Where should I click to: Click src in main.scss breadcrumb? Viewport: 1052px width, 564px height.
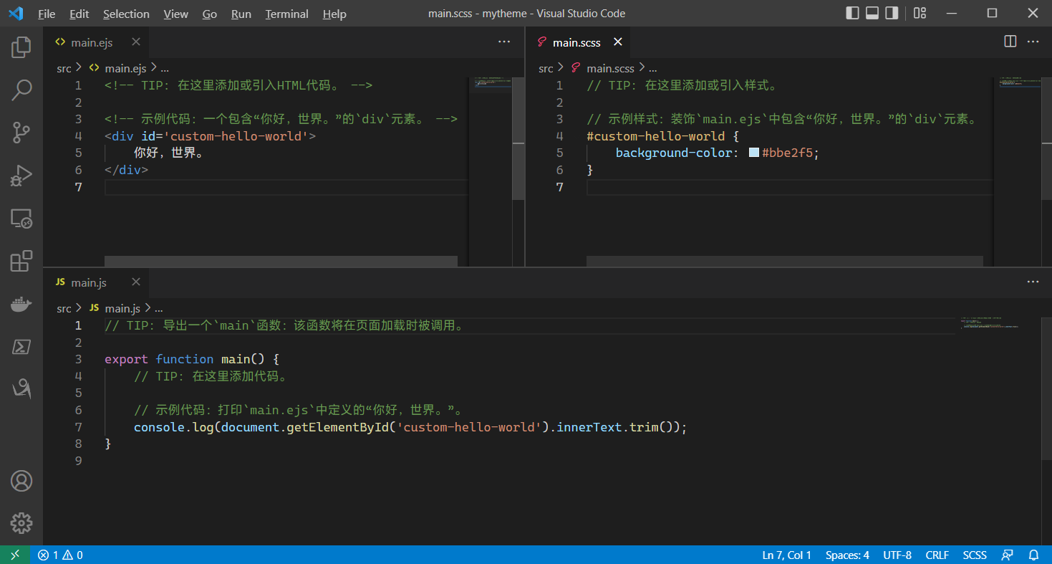(546, 68)
